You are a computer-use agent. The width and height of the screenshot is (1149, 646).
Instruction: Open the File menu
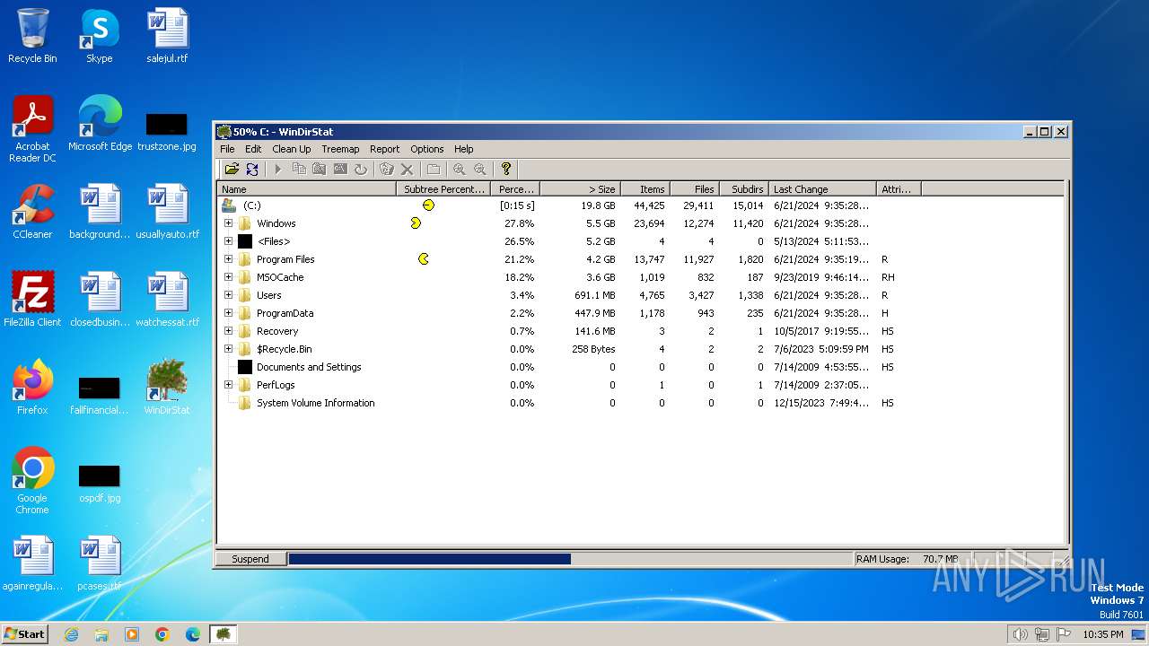[227, 149]
